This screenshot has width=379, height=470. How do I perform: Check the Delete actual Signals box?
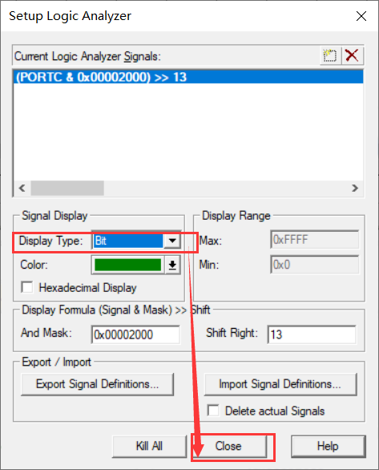tap(213, 411)
